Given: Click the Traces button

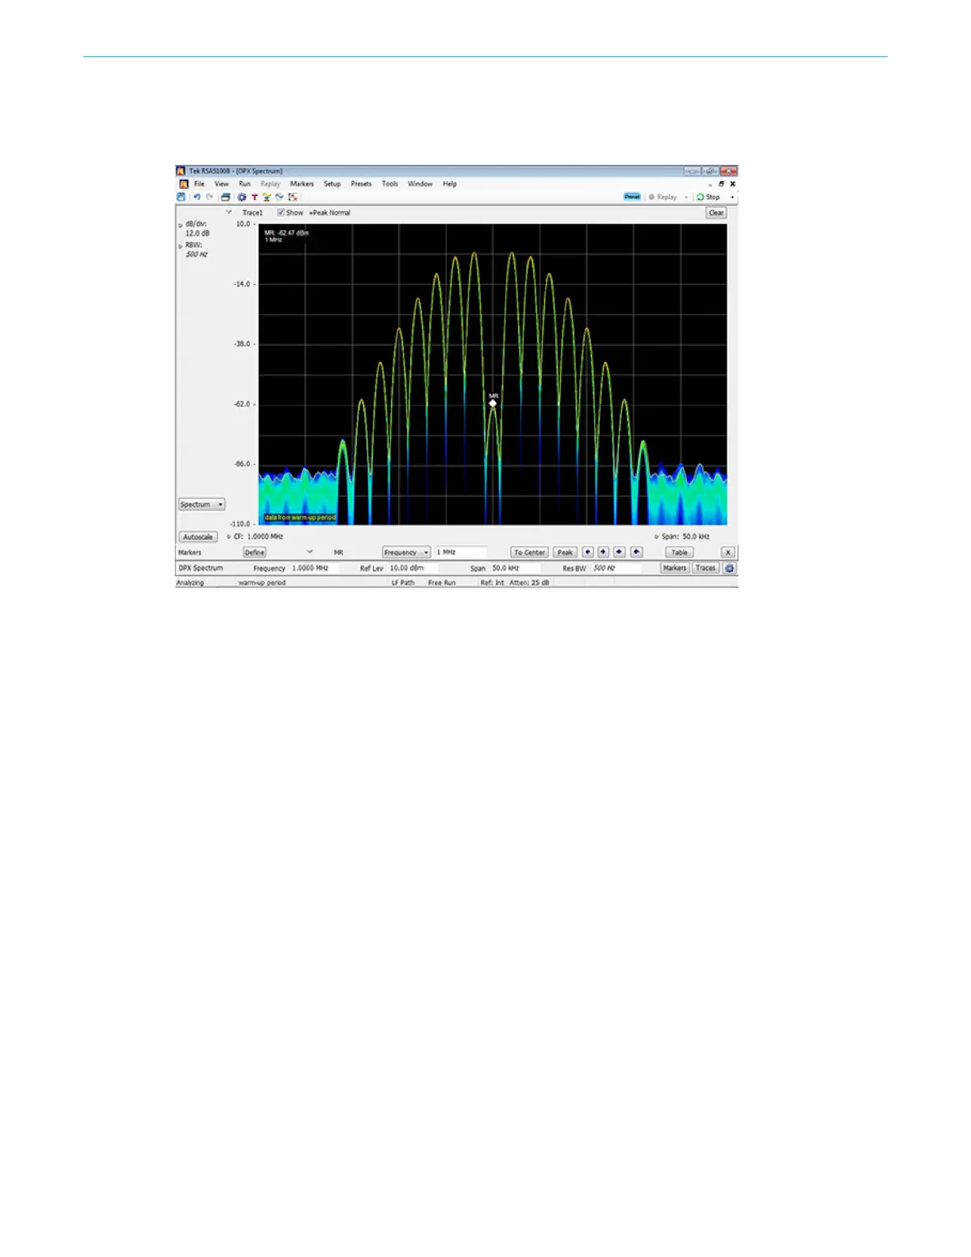Looking at the screenshot, I should tap(705, 568).
